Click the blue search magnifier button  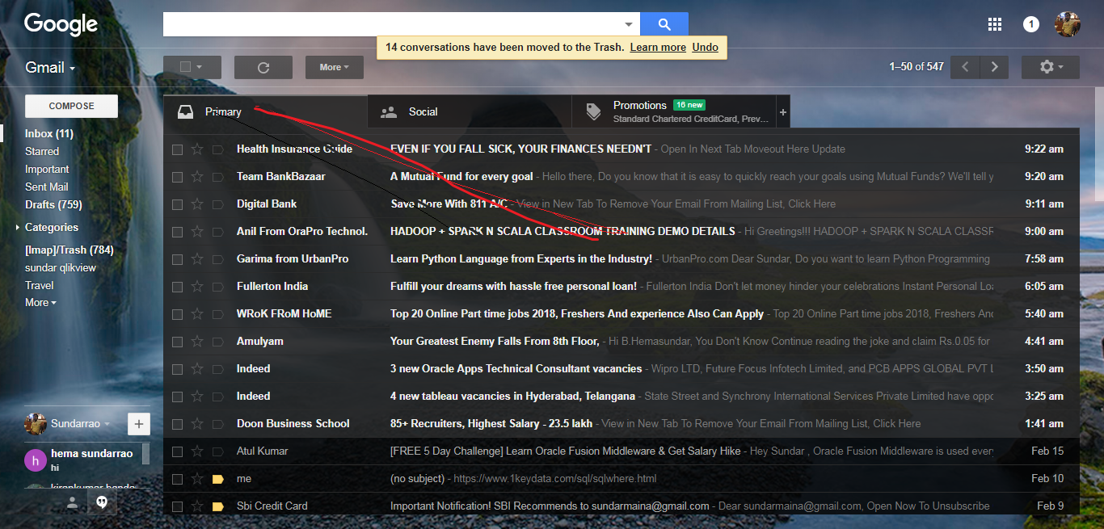[x=664, y=24]
